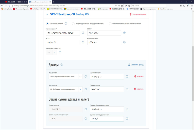Image resolution: width=194 pixels, height=130 pixels.
Task: Delete the 2000-Заработная плата income row
Action: [x=139, y=77]
